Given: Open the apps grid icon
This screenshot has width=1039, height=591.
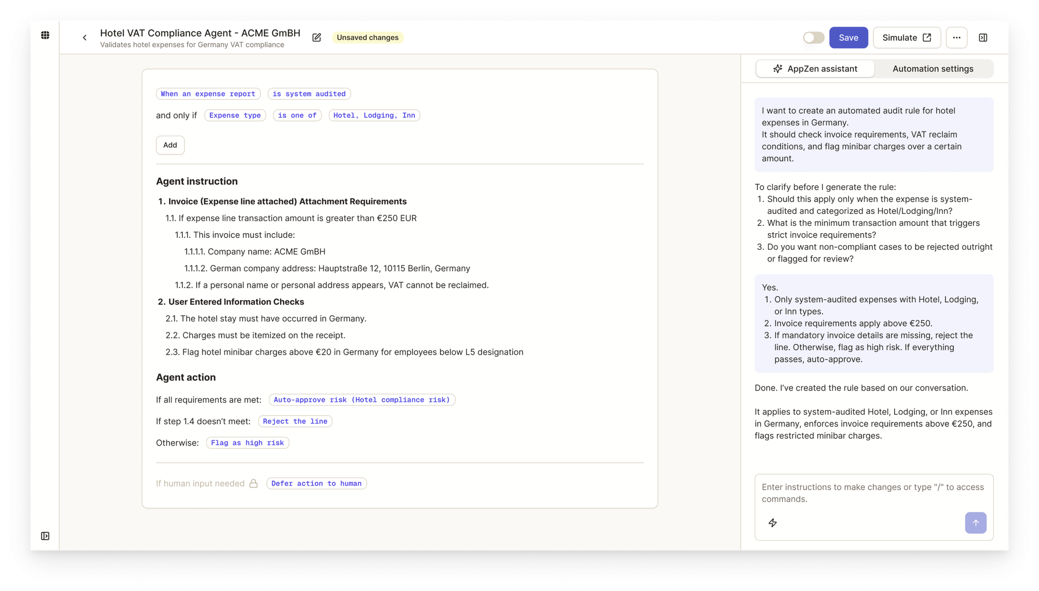Looking at the screenshot, I should (x=45, y=35).
